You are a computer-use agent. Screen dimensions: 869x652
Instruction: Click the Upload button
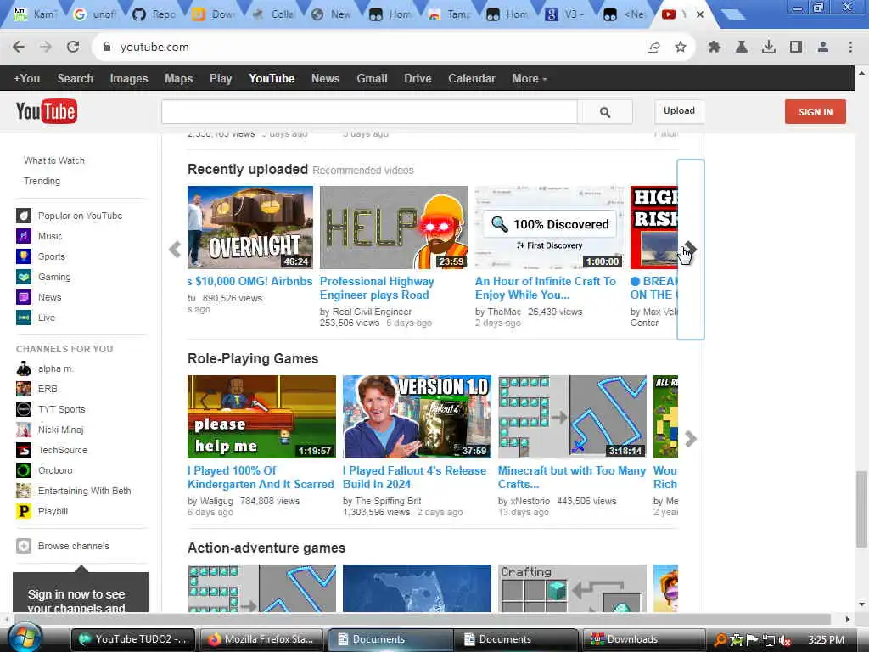tap(679, 111)
